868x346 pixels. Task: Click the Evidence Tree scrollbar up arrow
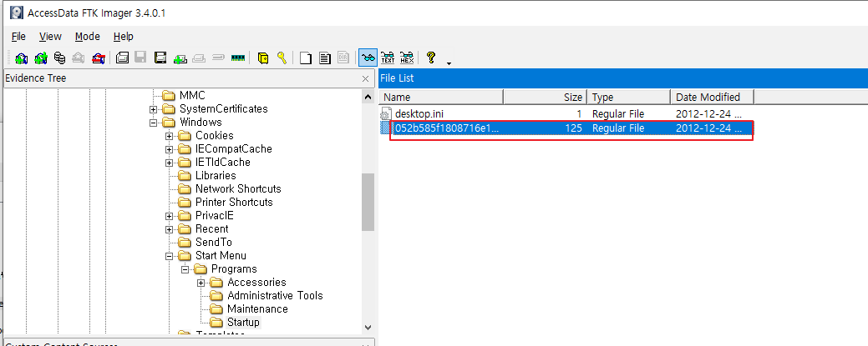368,98
